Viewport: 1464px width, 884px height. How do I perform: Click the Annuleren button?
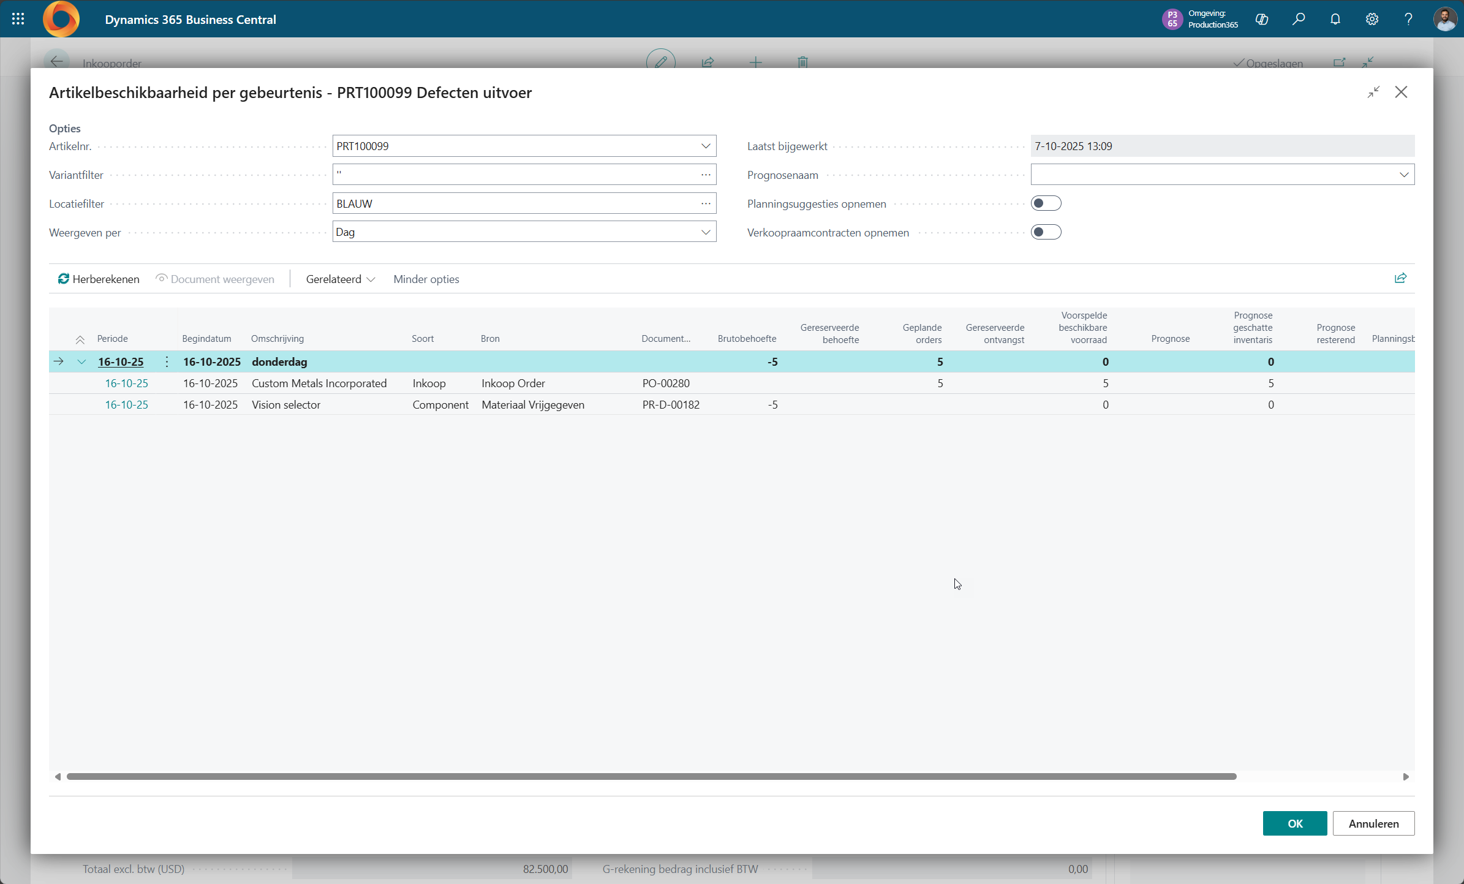(x=1373, y=823)
